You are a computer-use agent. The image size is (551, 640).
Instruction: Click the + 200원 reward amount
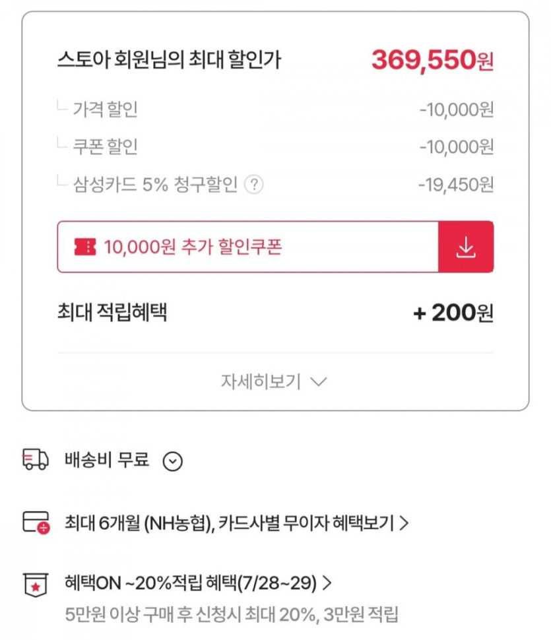453,313
